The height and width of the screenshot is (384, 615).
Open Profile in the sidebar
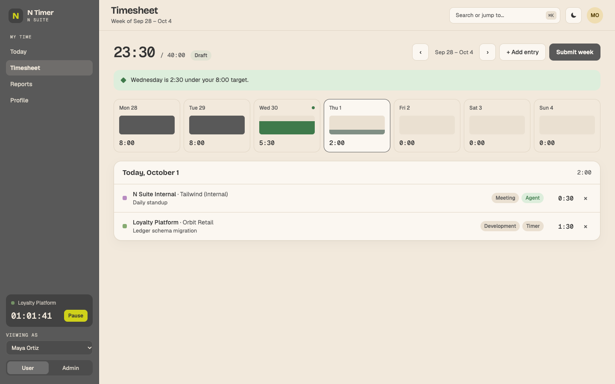pos(49,100)
